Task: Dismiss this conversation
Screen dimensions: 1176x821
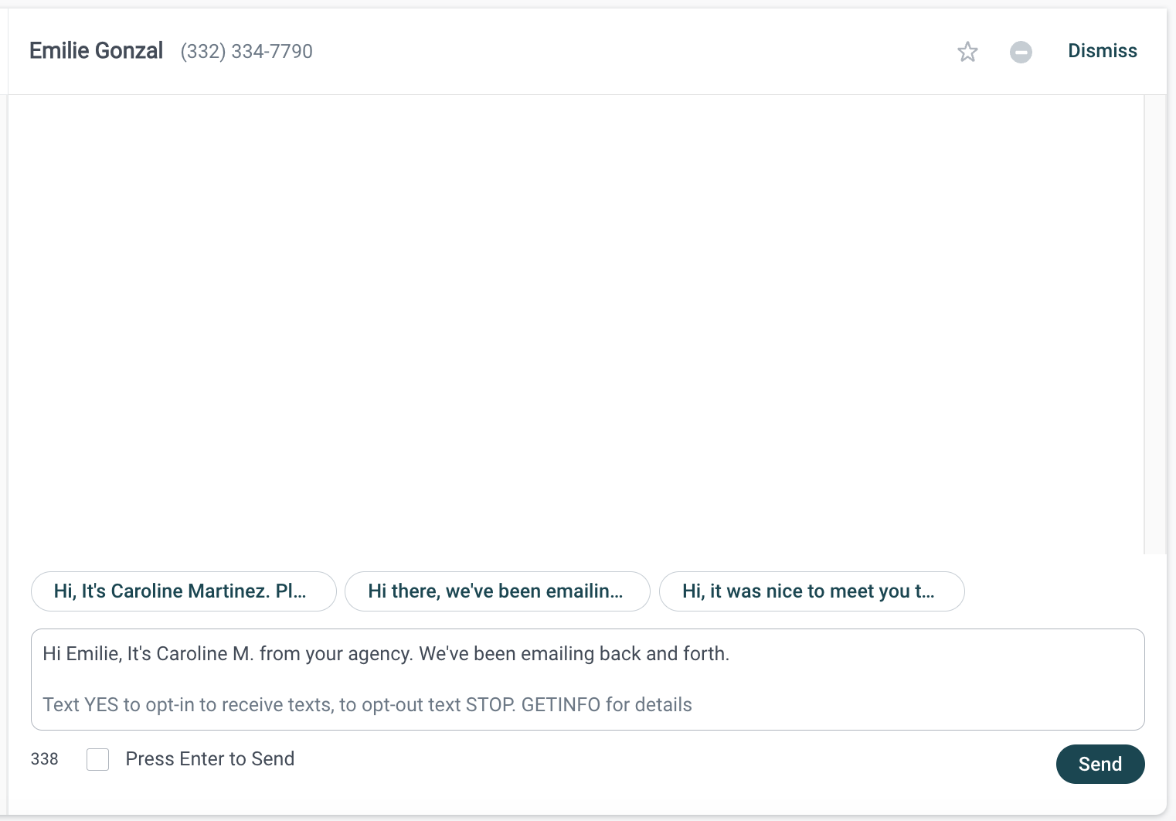Action: coord(1102,51)
